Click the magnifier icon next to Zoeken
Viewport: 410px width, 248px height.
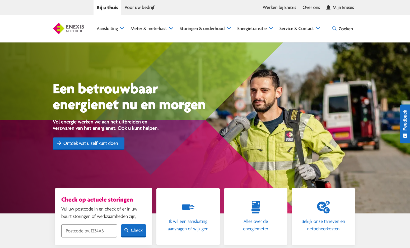(334, 28)
